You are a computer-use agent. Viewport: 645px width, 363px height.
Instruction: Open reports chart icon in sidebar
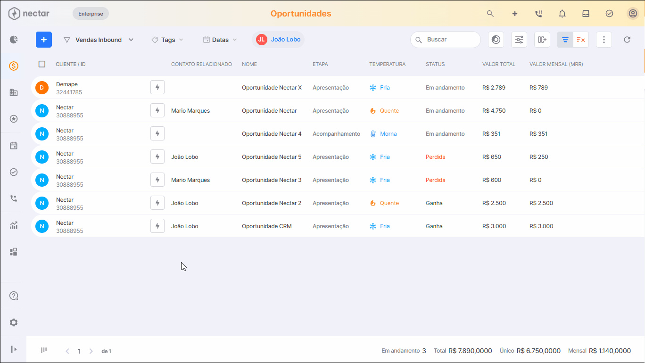pyautogui.click(x=14, y=225)
